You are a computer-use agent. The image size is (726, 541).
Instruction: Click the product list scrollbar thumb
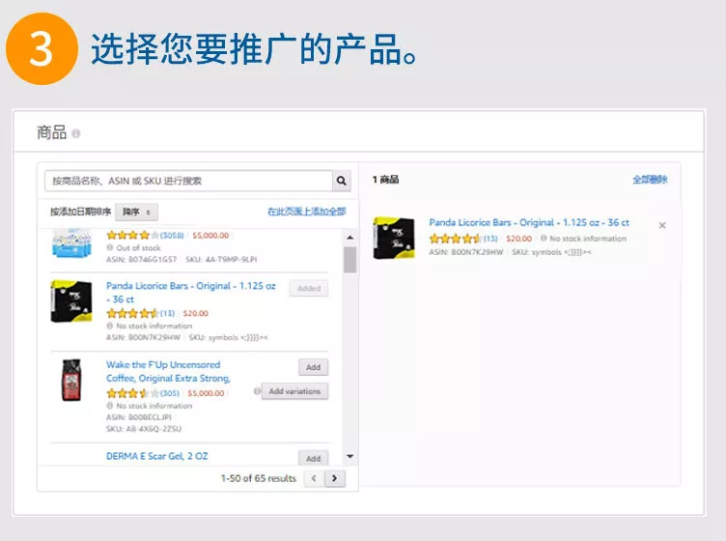coord(349,260)
